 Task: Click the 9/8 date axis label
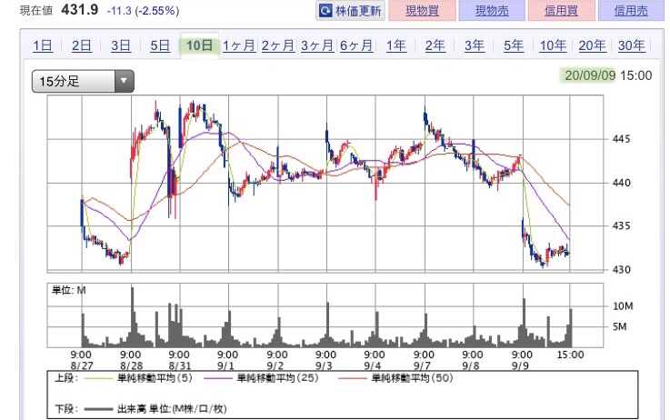(x=471, y=366)
